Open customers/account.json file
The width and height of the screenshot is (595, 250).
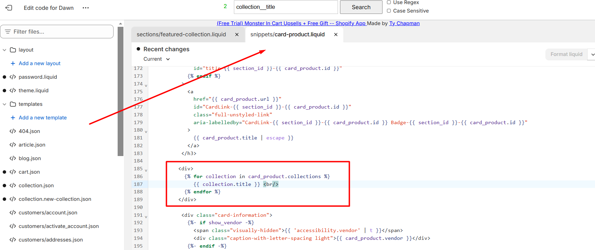(48, 213)
